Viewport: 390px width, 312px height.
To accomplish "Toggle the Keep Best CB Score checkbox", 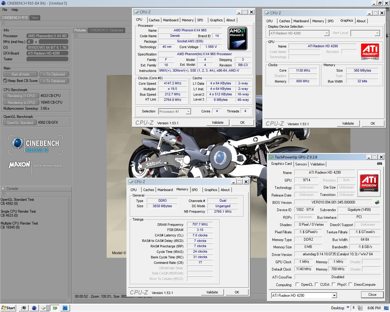I will (5, 81).
